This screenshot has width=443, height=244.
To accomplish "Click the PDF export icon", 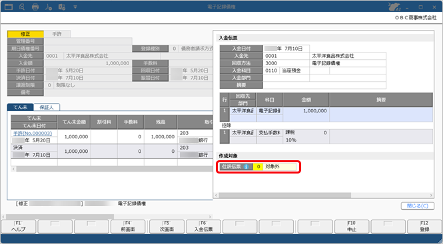I will tap(49, 7).
